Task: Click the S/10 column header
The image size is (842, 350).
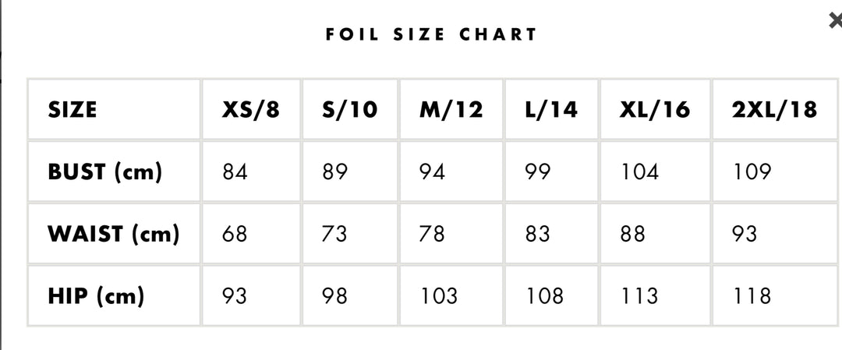Action: (349, 109)
